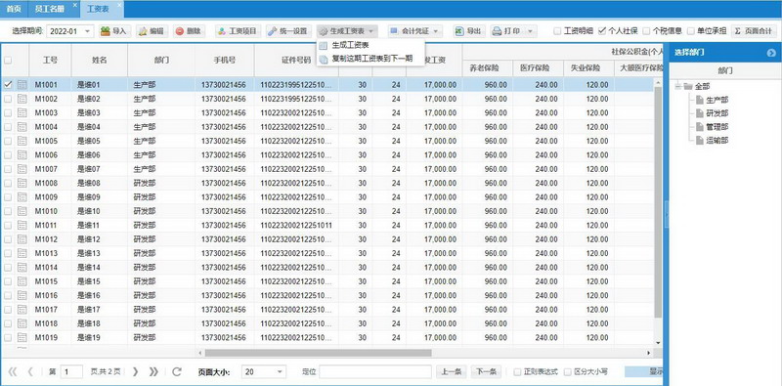Toggle select-all checkbox in table header
The image size is (782, 386).
(x=8, y=61)
